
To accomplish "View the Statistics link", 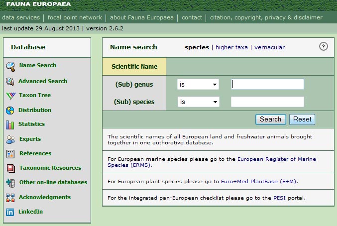I will pyautogui.click(x=31, y=124).
